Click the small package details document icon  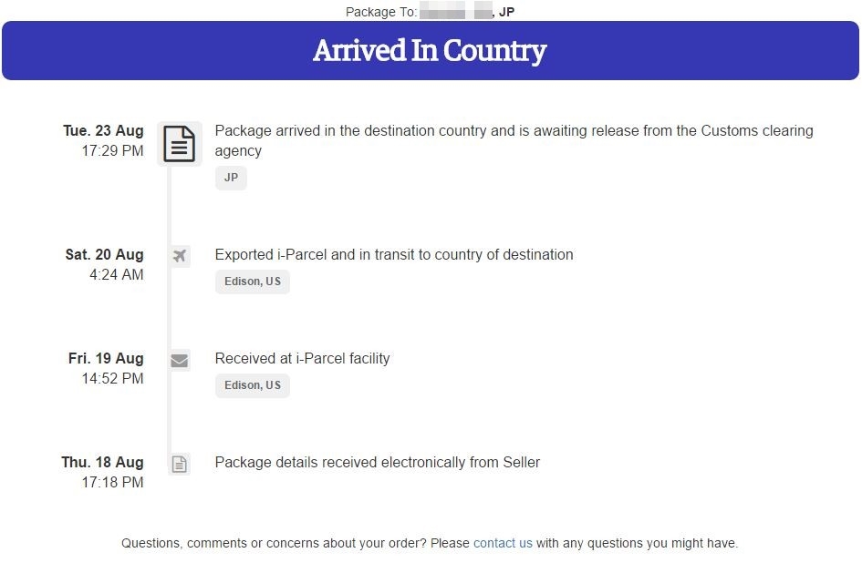[x=180, y=465]
